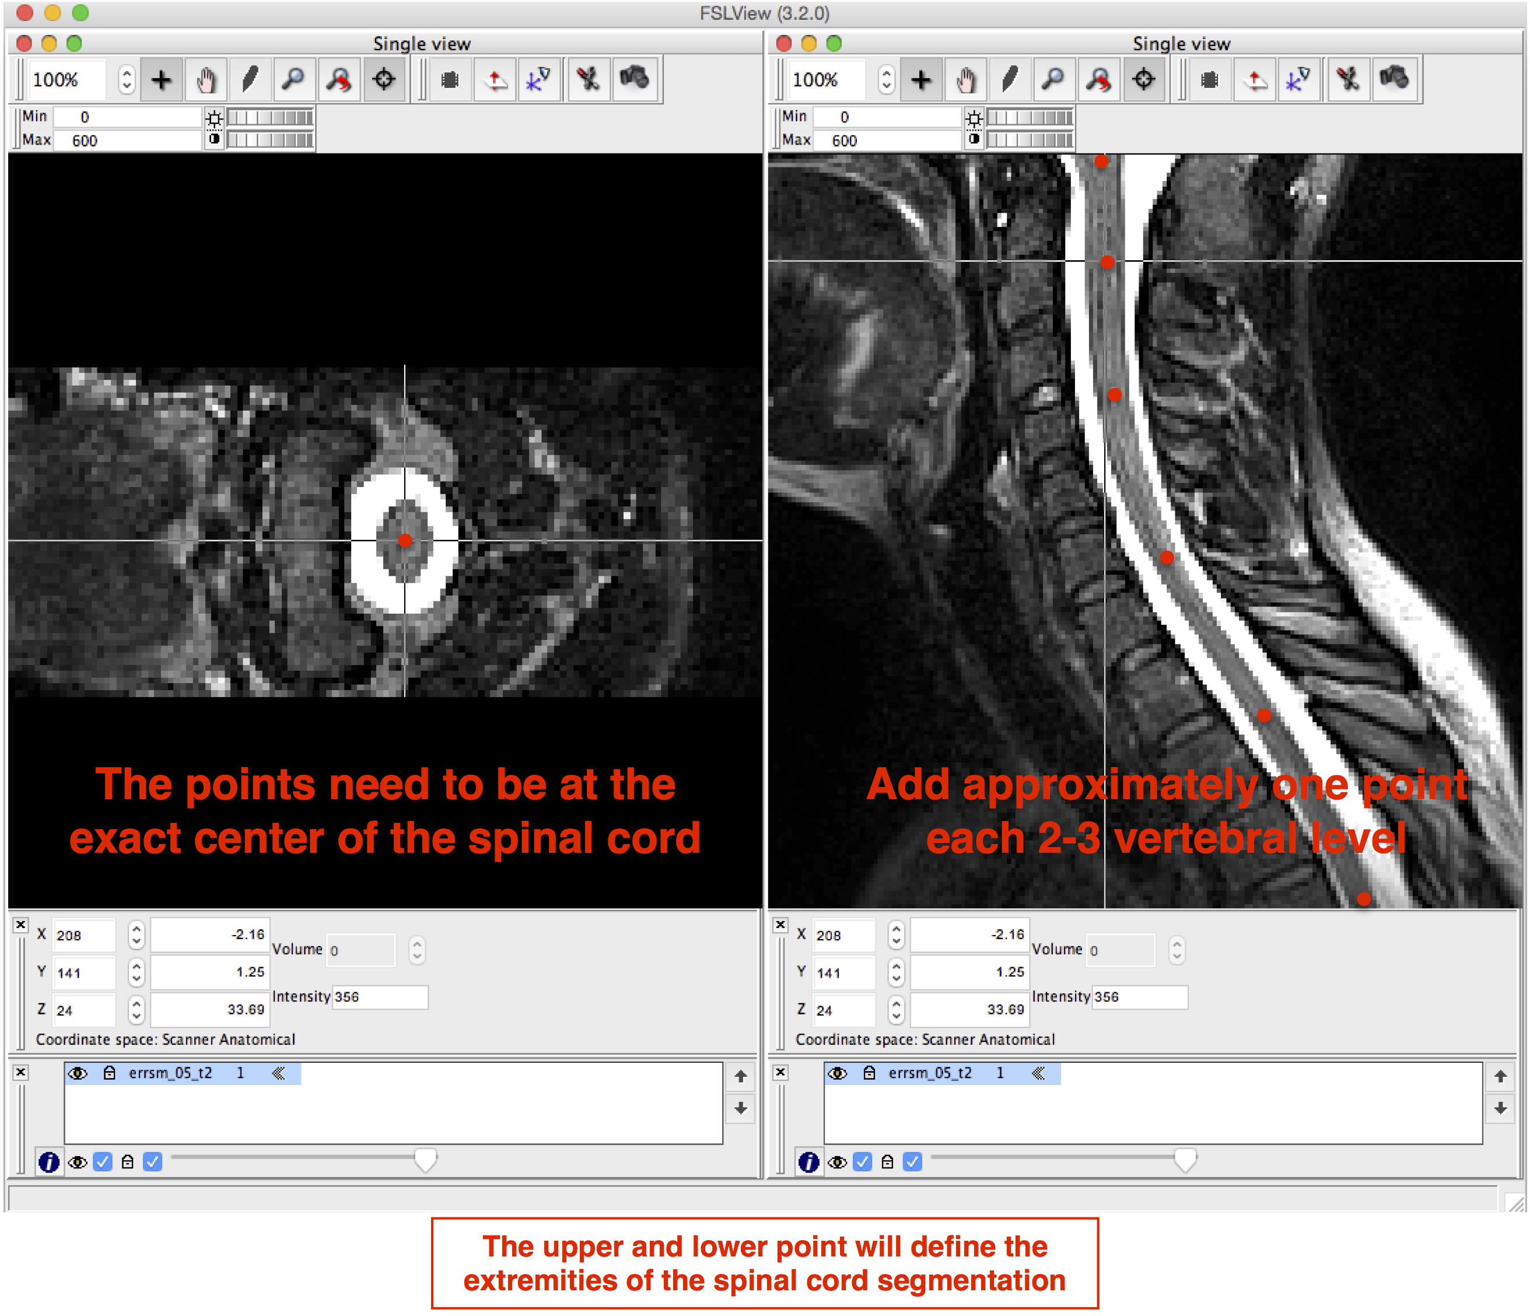The image size is (1530, 1316).
Task: Open view options tools icon in left toolbar
Action: (589, 79)
